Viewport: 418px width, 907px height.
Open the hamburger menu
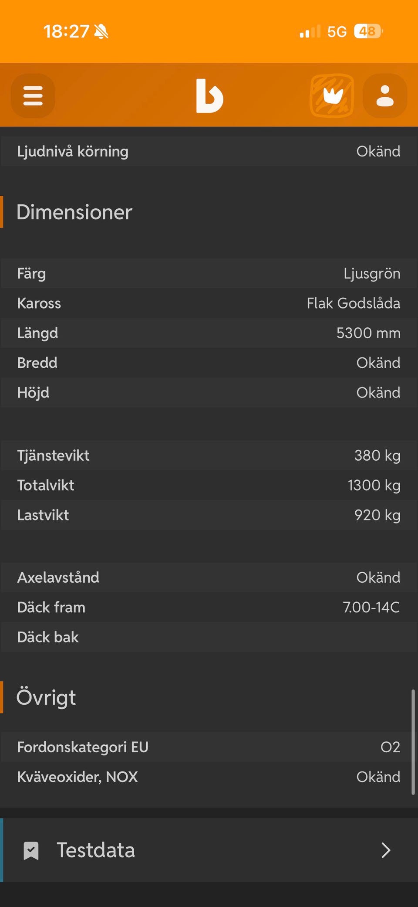pos(33,95)
